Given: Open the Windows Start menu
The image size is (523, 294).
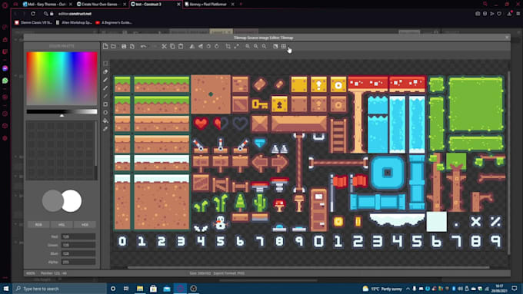Looking at the screenshot, I should click(x=6, y=289).
